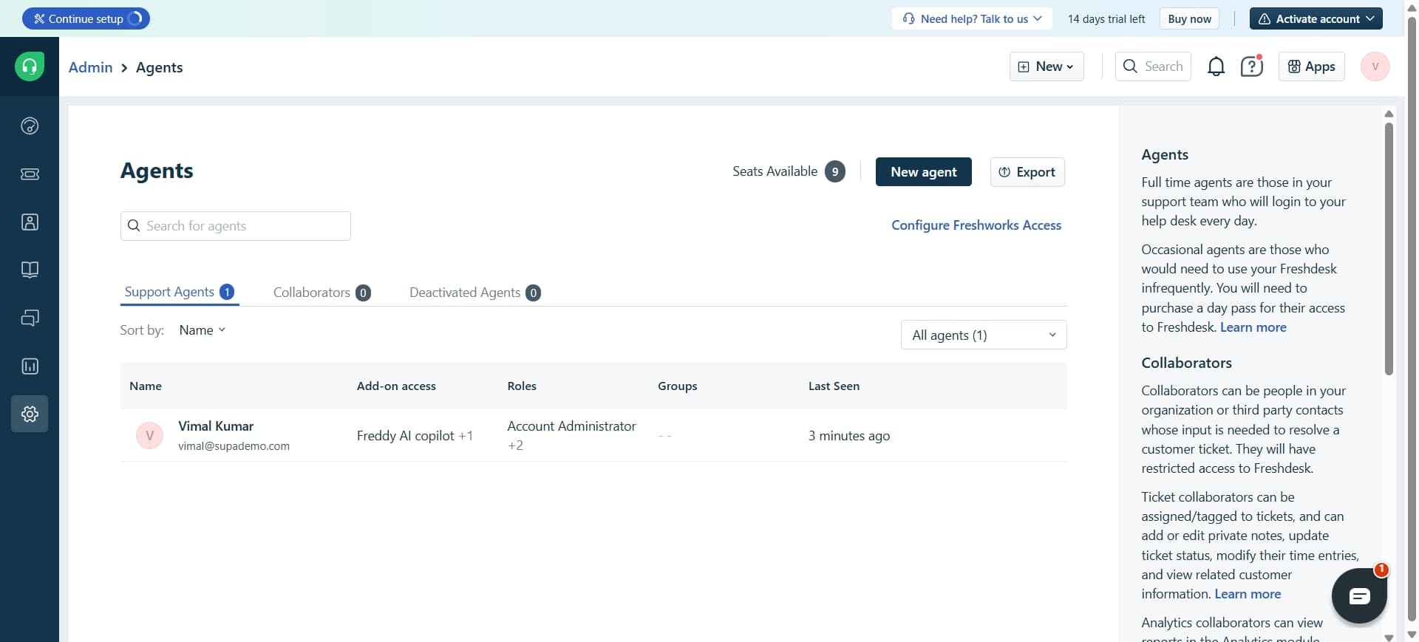Open Configure Freshworks Access link
Viewport: 1419px width, 642px height.
(x=976, y=225)
